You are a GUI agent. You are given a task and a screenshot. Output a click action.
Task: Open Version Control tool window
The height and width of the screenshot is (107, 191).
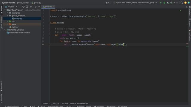point(12,106)
